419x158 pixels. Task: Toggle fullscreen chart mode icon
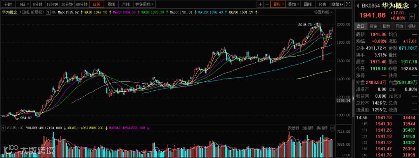coord(348,4)
